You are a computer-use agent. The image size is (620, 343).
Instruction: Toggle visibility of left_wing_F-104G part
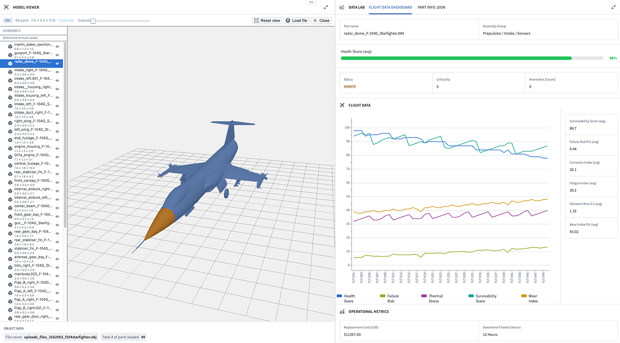pos(57,132)
